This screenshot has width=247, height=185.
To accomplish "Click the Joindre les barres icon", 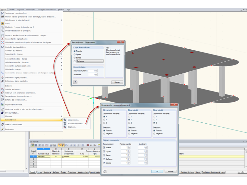I will tap(2, 89).
